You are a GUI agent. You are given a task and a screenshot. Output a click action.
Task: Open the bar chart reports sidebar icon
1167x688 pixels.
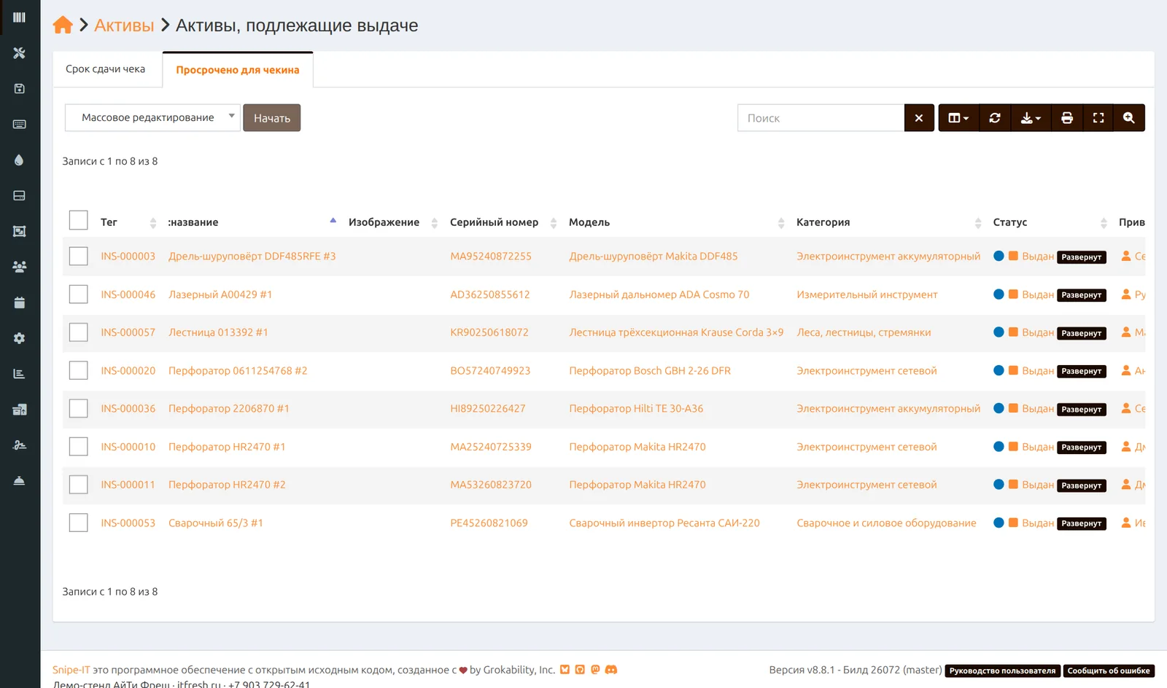(x=20, y=374)
